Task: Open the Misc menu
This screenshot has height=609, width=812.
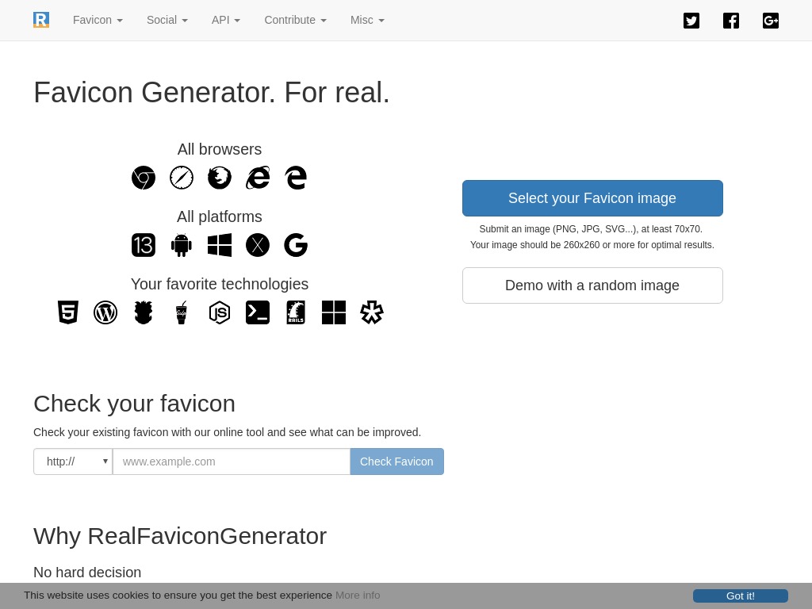Action: click(x=367, y=20)
